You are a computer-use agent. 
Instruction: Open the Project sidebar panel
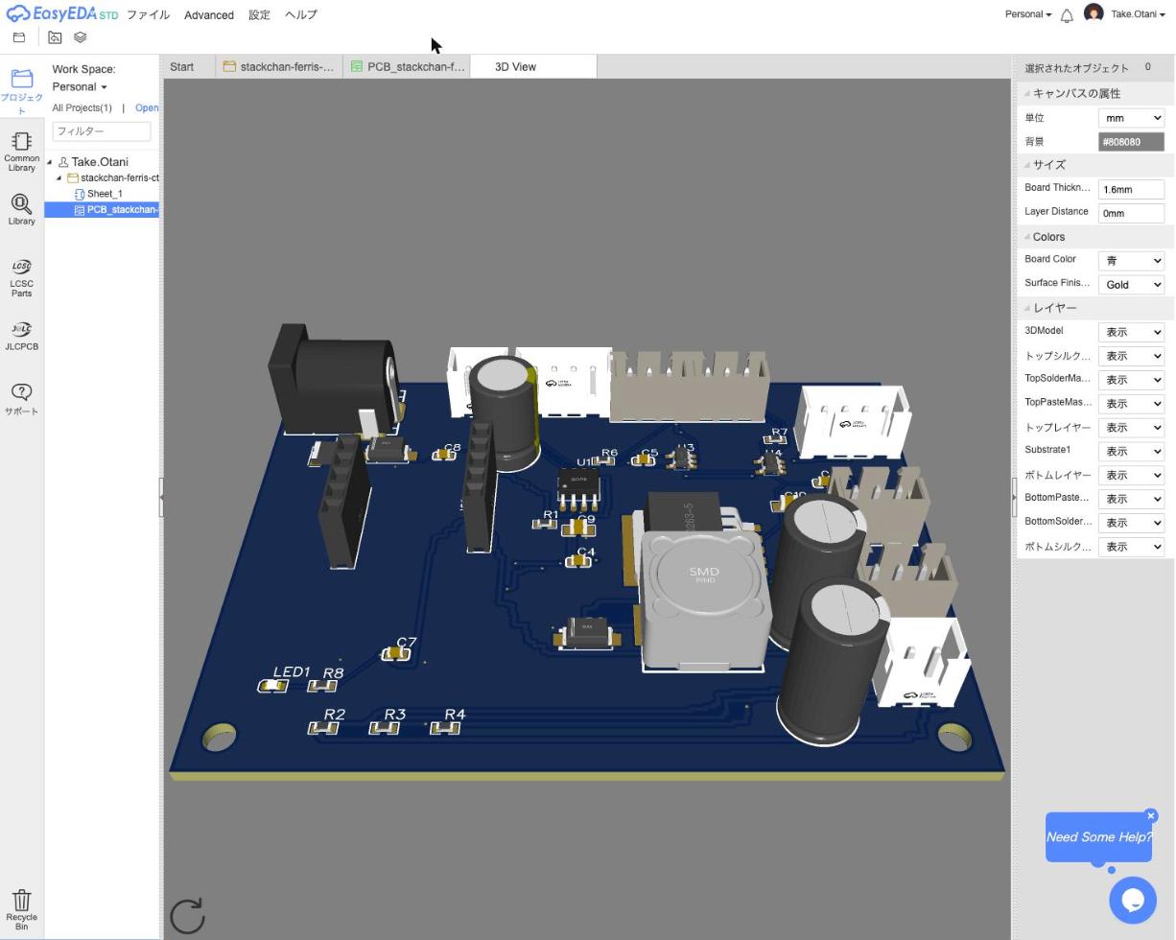[x=21, y=92]
